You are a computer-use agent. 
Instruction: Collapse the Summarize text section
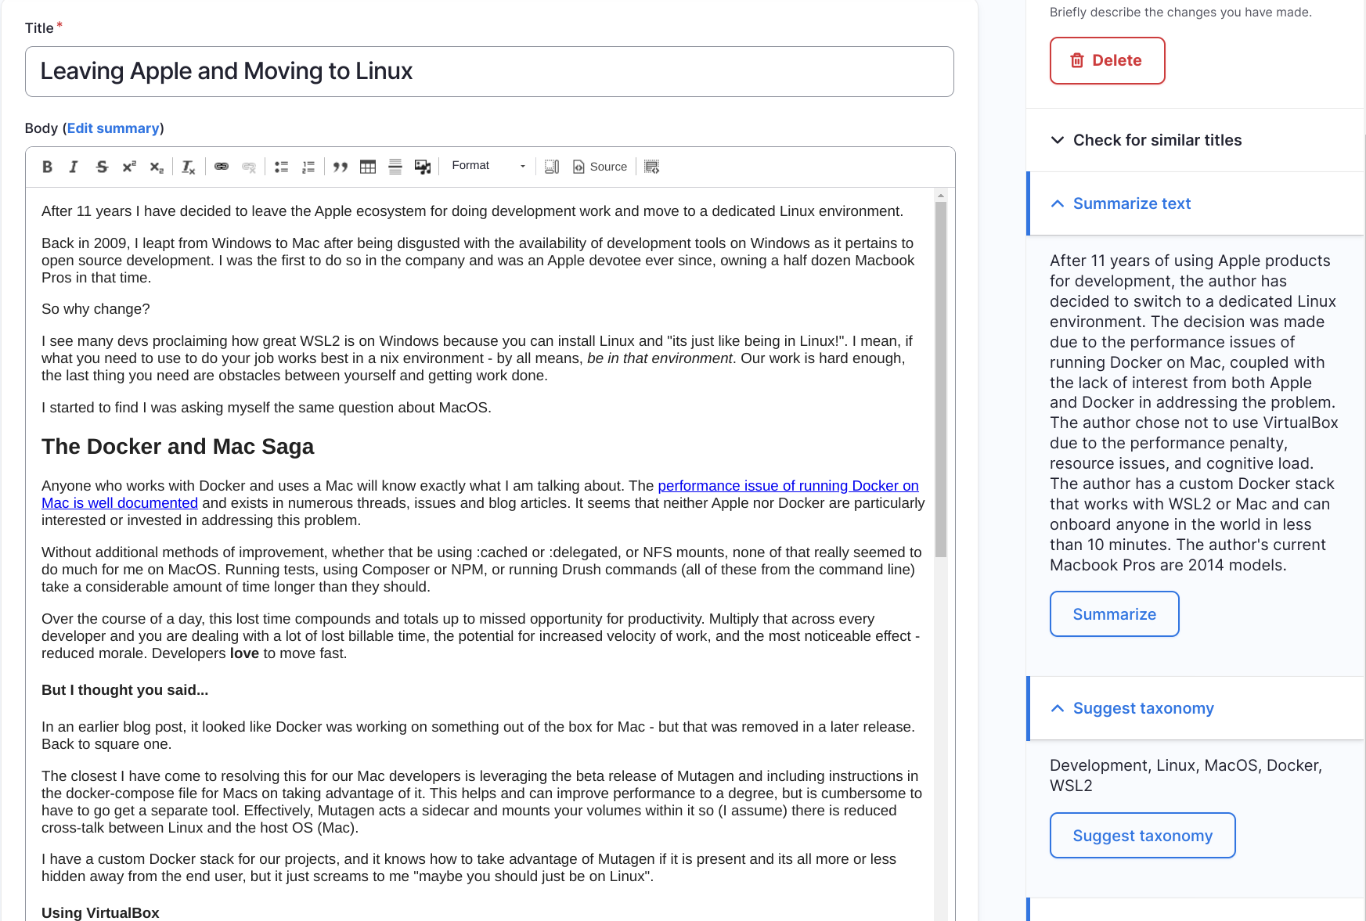1057,203
